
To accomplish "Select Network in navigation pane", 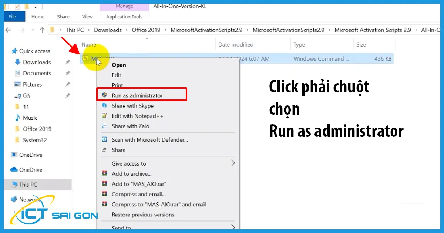I will click(25, 199).
